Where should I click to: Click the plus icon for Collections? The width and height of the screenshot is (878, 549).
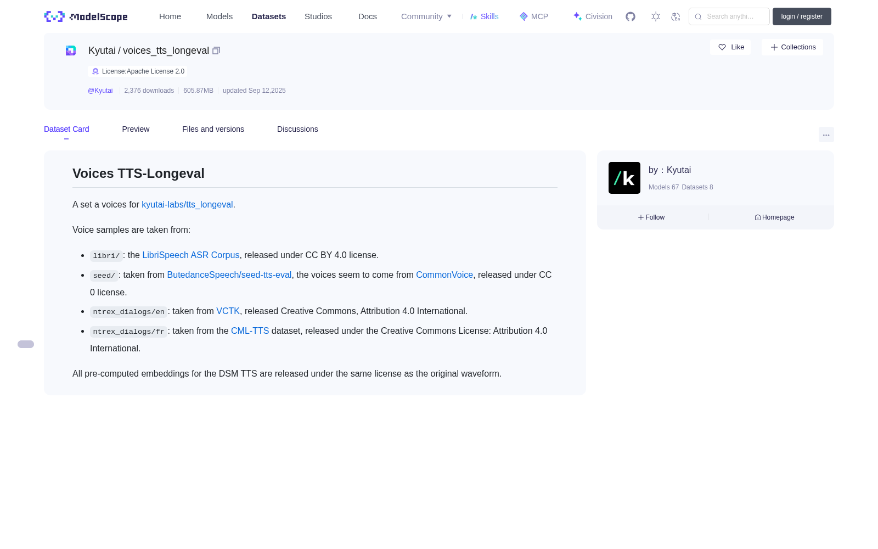point(774,47)
